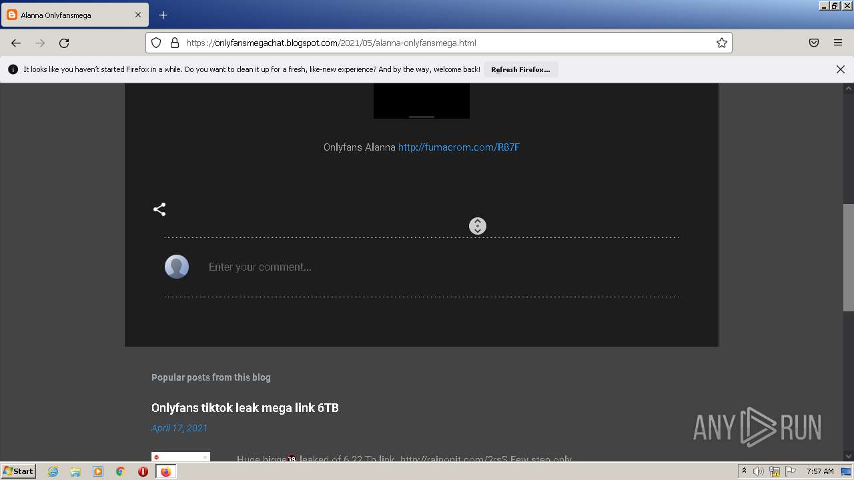Open network status tray icon
Image resolution: width=854 pixels, height=480 pixels.
pyautogui.click(x=775, y=471)
